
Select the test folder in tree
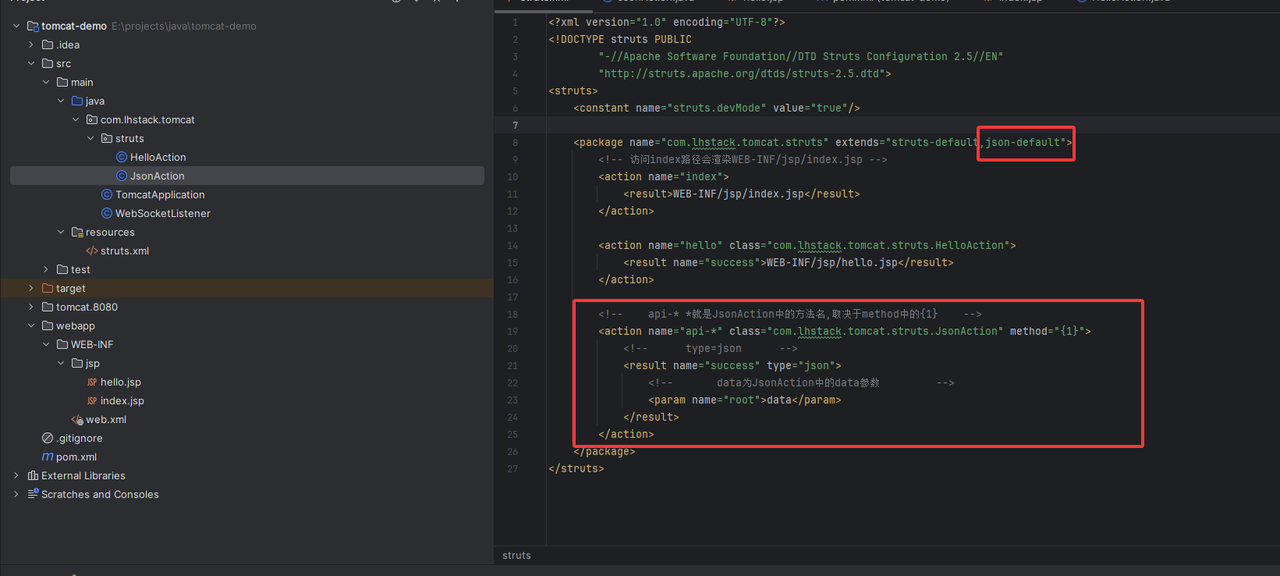tap(80, 269)
